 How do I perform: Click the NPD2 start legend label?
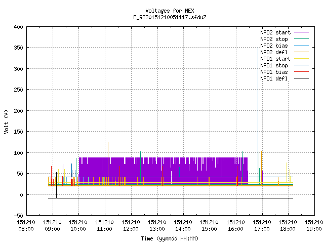click(x=275, y=32)
